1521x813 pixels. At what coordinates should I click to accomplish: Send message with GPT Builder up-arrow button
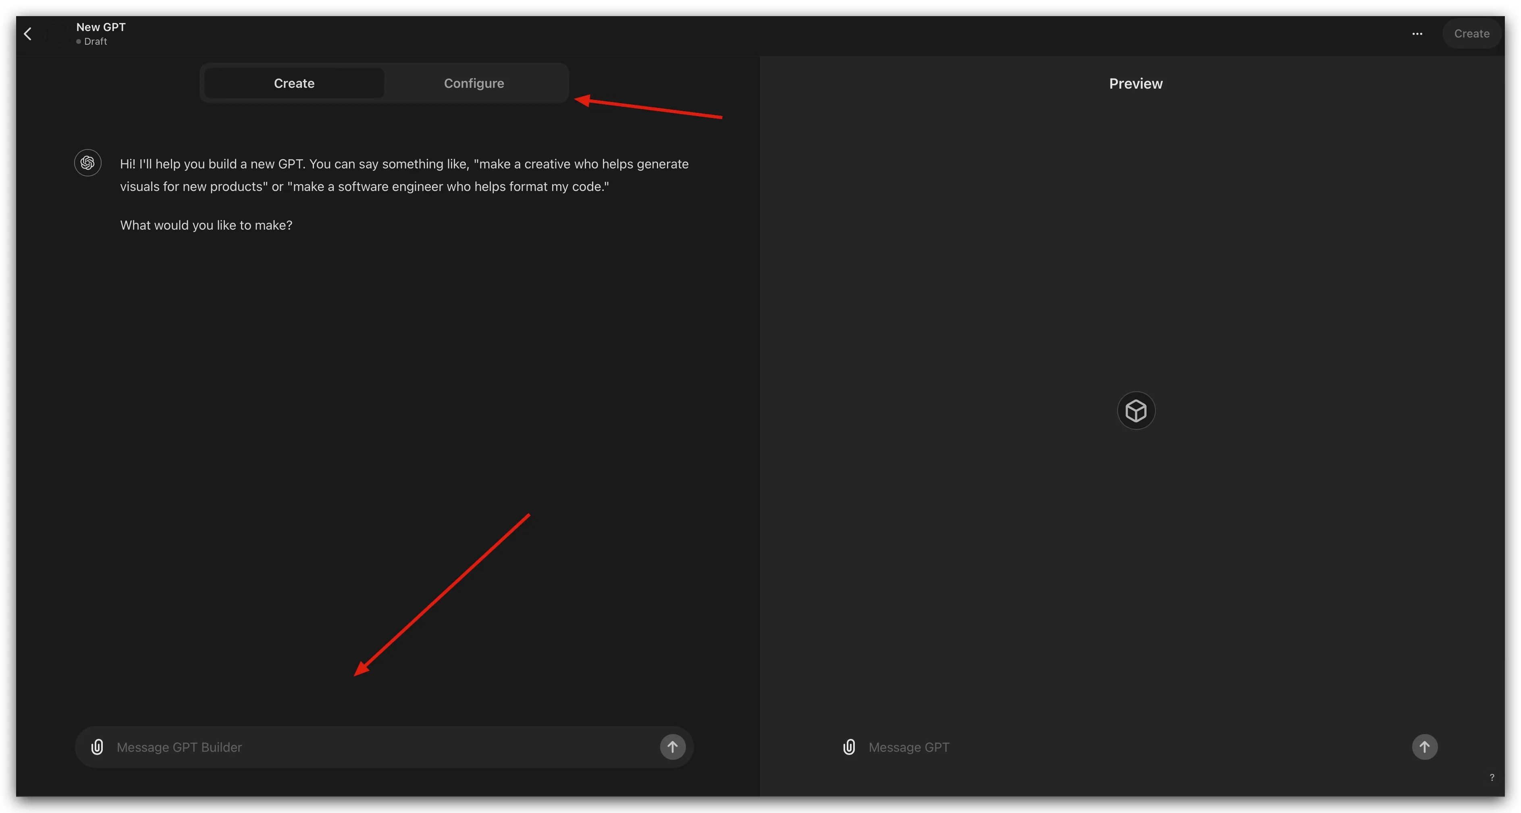tap(672, 747)
